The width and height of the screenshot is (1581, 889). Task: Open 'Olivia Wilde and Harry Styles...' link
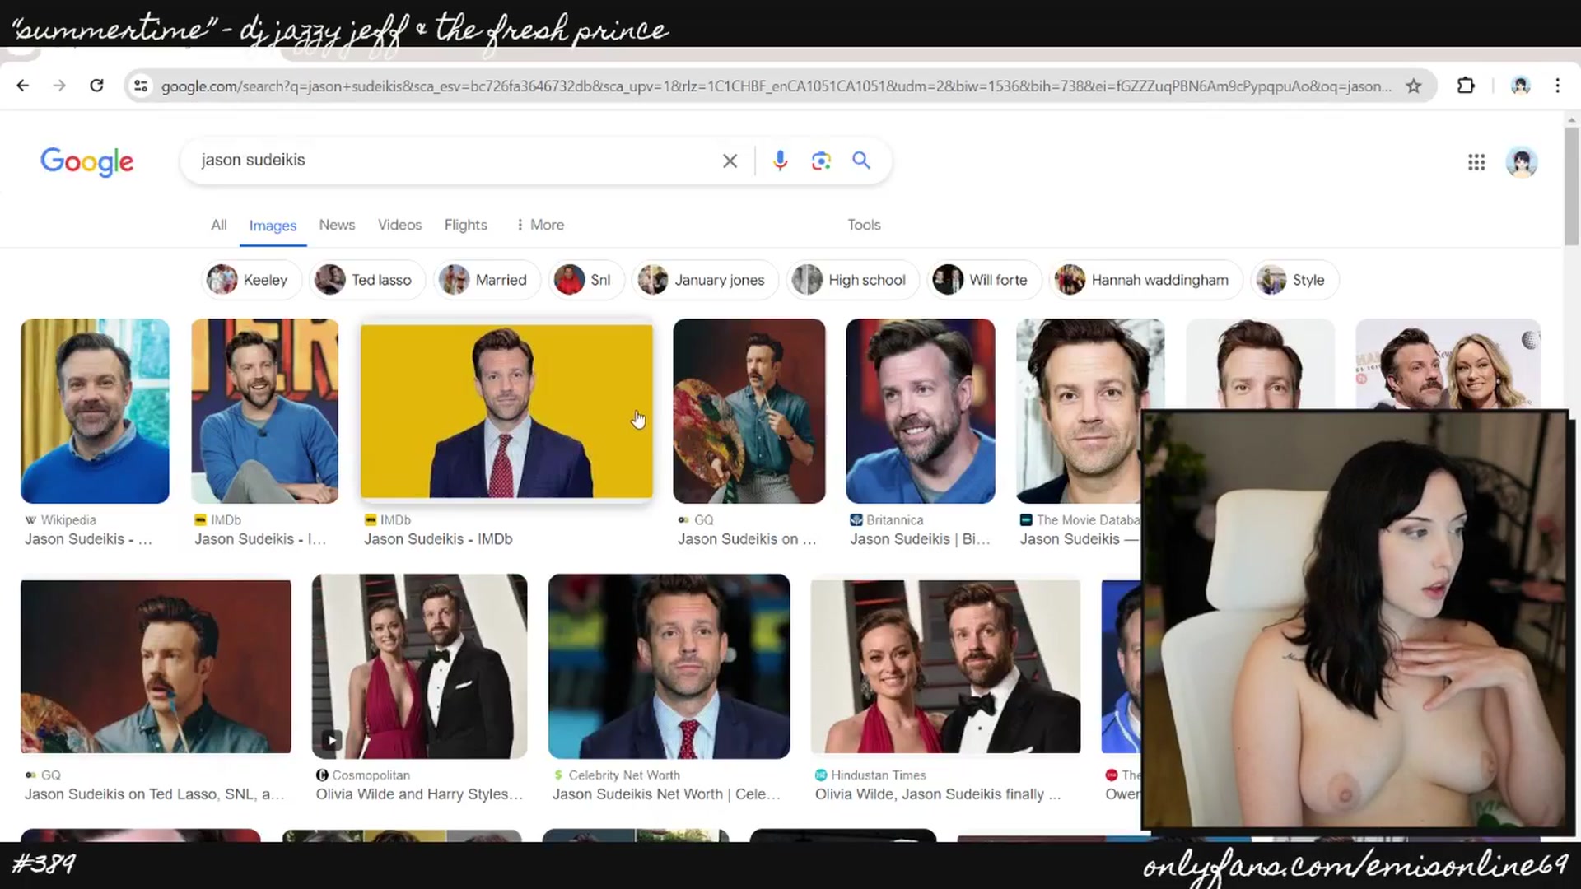[419, 794]
